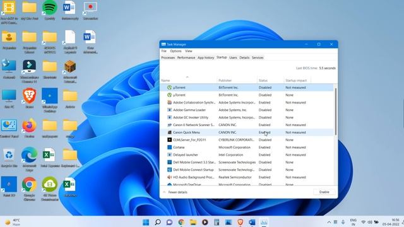Select the Adobe Collaboration Synchronizer row
Viewport: 404px width, 227px height.
pos(247,102)
